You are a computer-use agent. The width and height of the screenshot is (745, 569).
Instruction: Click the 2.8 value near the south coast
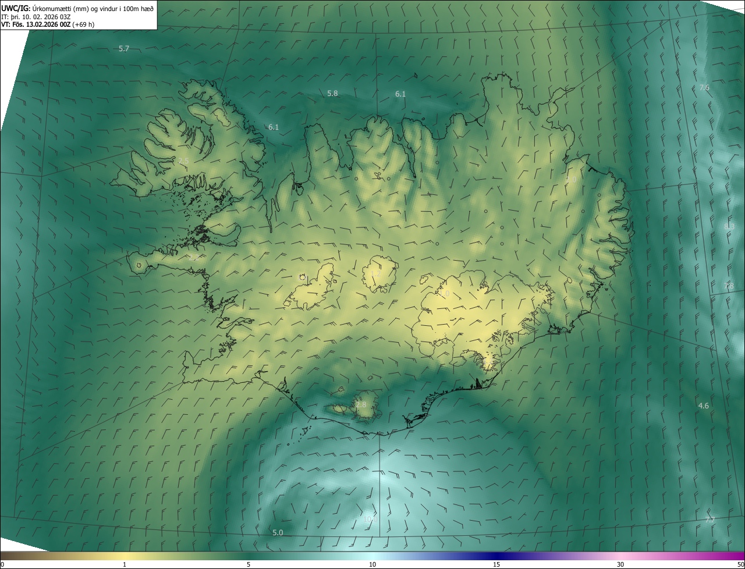click(361, 404)
